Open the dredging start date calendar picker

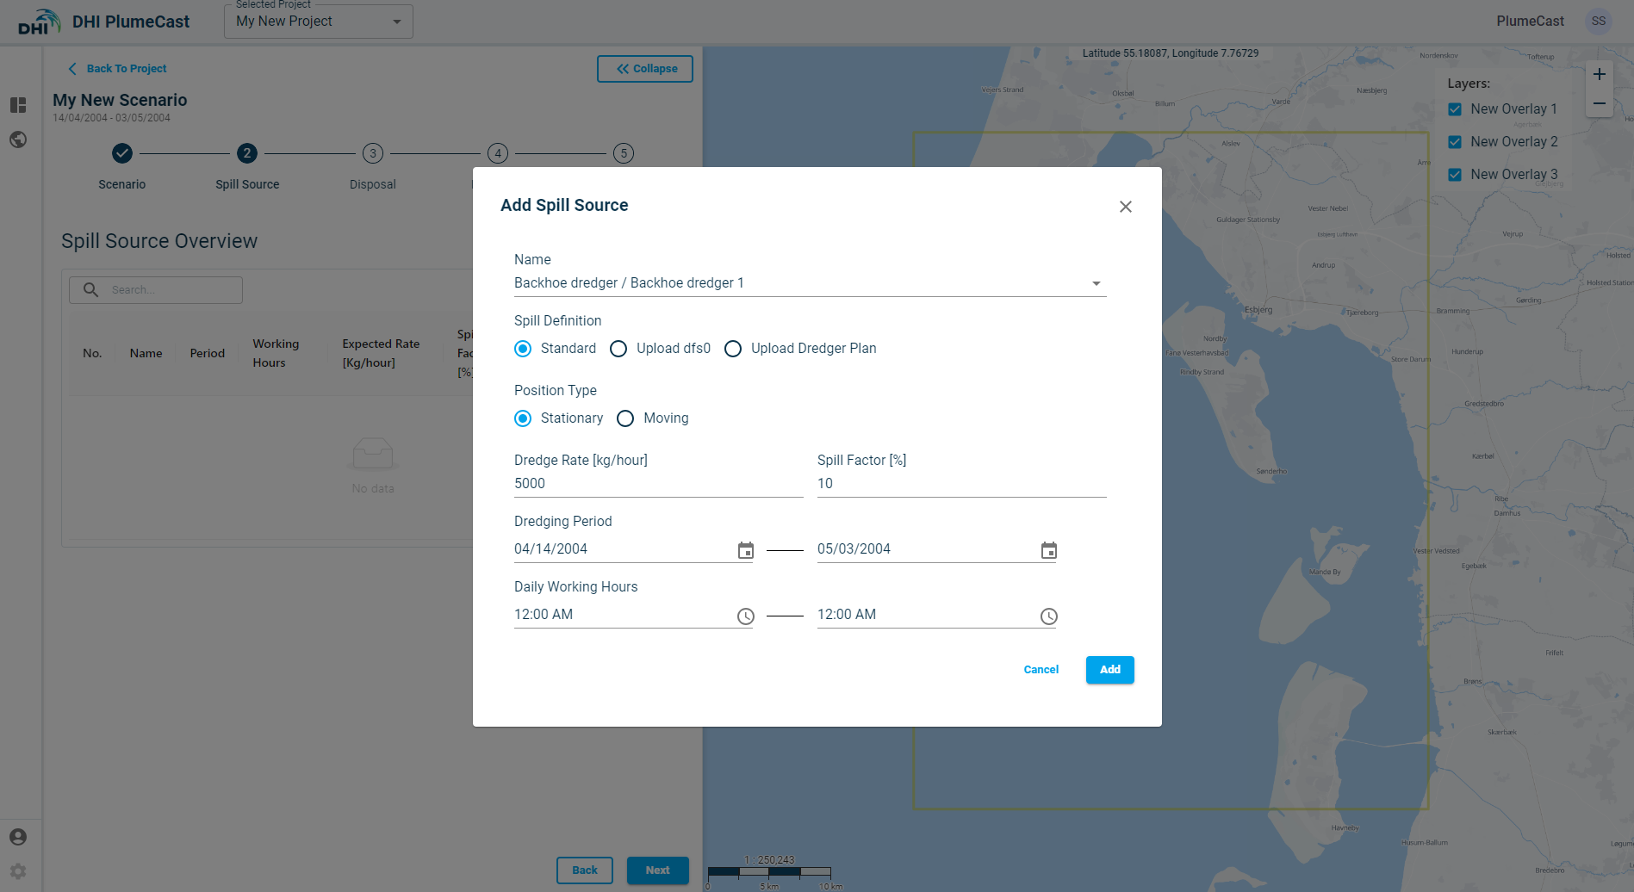(745, 550)
